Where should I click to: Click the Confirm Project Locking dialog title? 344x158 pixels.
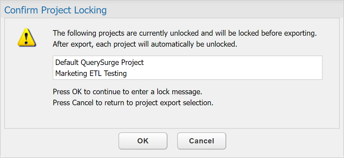(55, 10)
